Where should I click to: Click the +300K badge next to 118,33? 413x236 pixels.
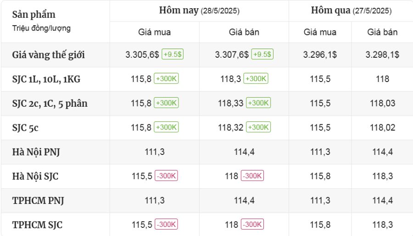click(x=258, y=103)
